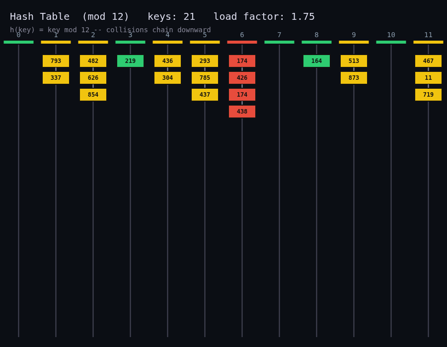Screen dimensions: 447x347
Task: Select key 793 in bucket 1
Action: click(56, 61)
